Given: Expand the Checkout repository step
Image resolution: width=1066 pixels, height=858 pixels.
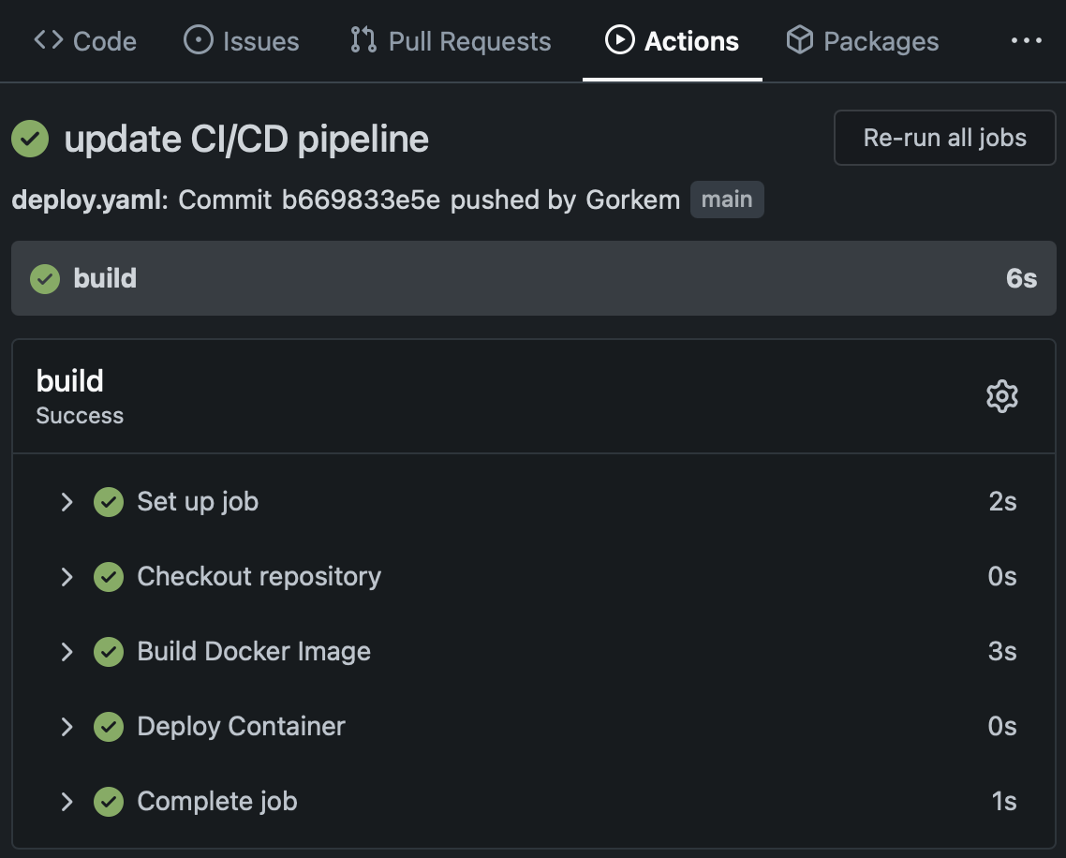Looking at the screenshot, I should 67,576.
